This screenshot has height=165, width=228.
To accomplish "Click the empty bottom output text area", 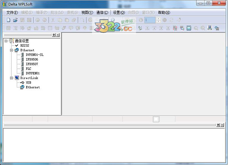I will tap(114, 145).
